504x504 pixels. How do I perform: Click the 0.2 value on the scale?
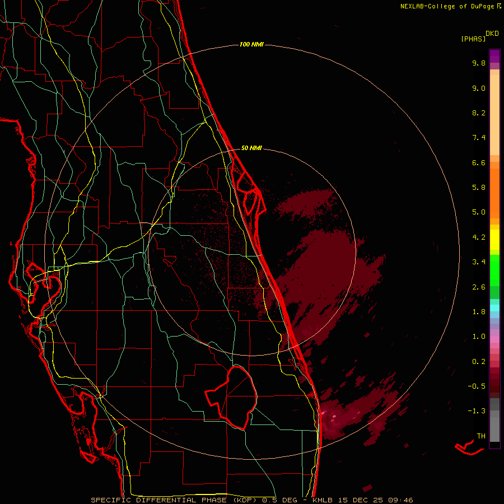[479, 362]
